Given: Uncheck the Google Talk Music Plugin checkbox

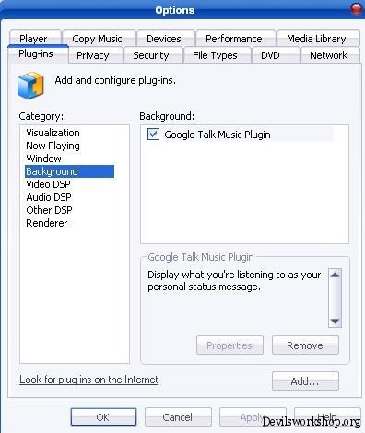Looking at the screenshot, I should point(153,135).
